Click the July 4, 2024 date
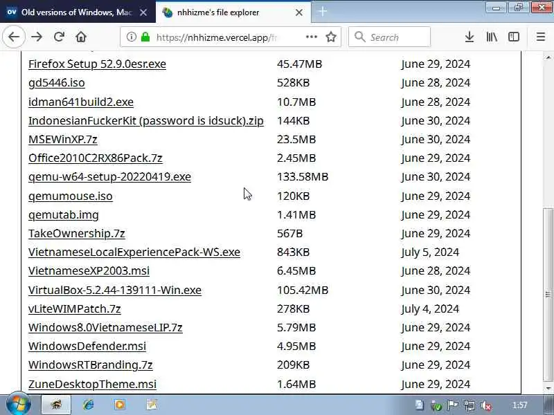554x415 pixels. pos(430,308)
